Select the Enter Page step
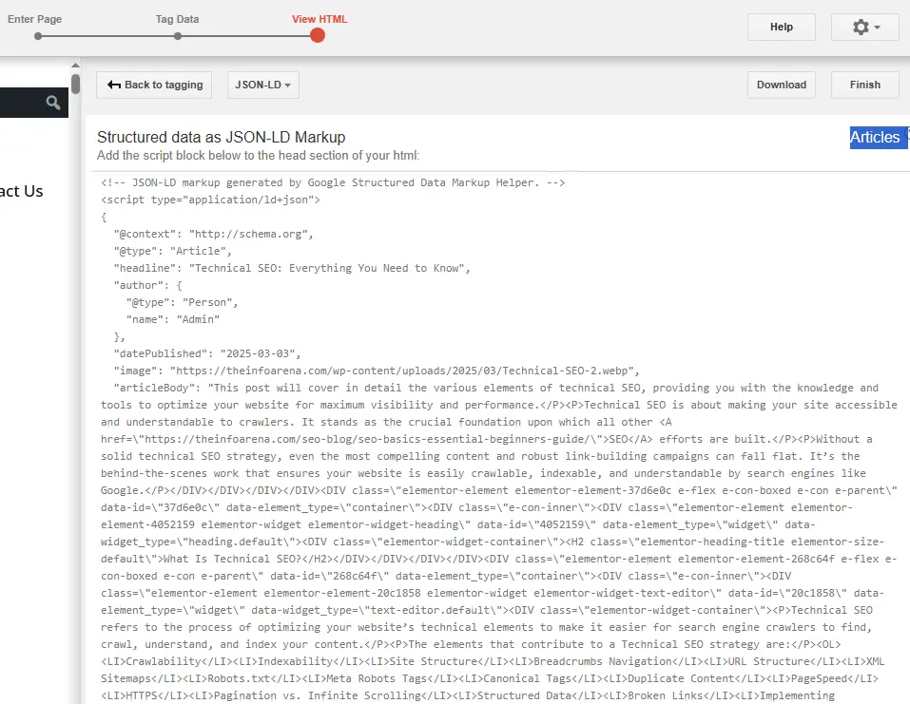910x704 pixels. (x=35, y=19)
